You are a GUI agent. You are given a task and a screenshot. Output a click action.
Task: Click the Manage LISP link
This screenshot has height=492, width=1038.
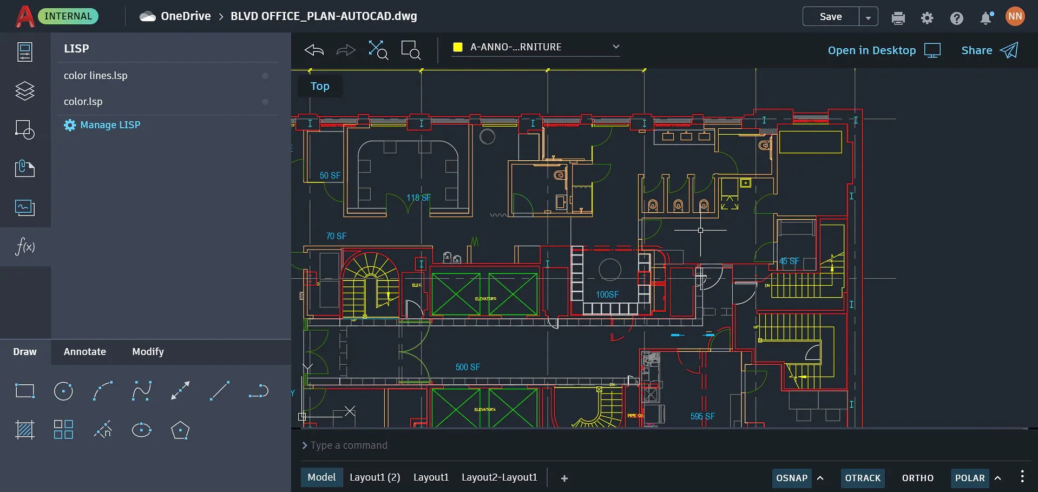coord(110,124)
